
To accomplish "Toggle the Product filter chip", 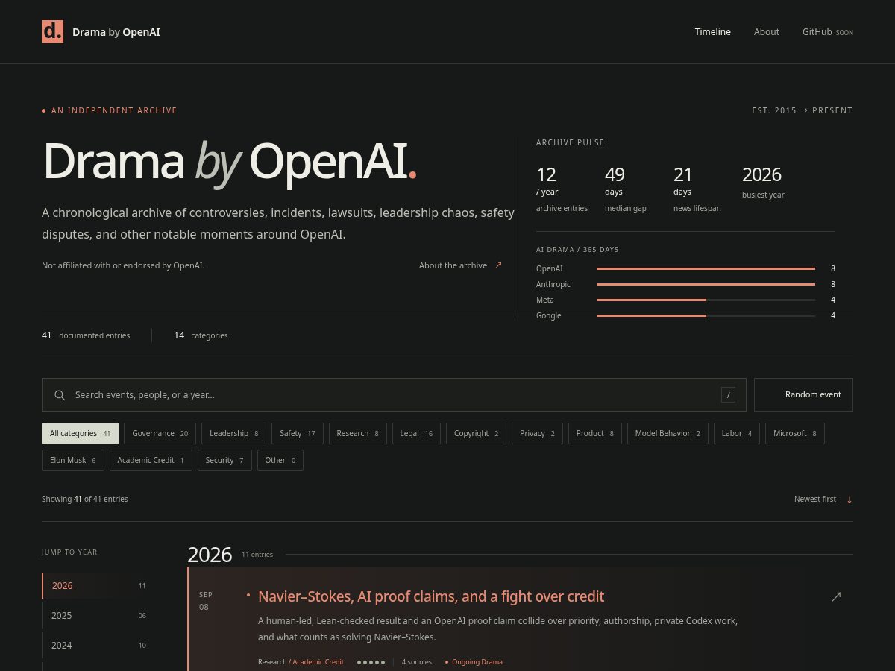I will tap(594, 434).
